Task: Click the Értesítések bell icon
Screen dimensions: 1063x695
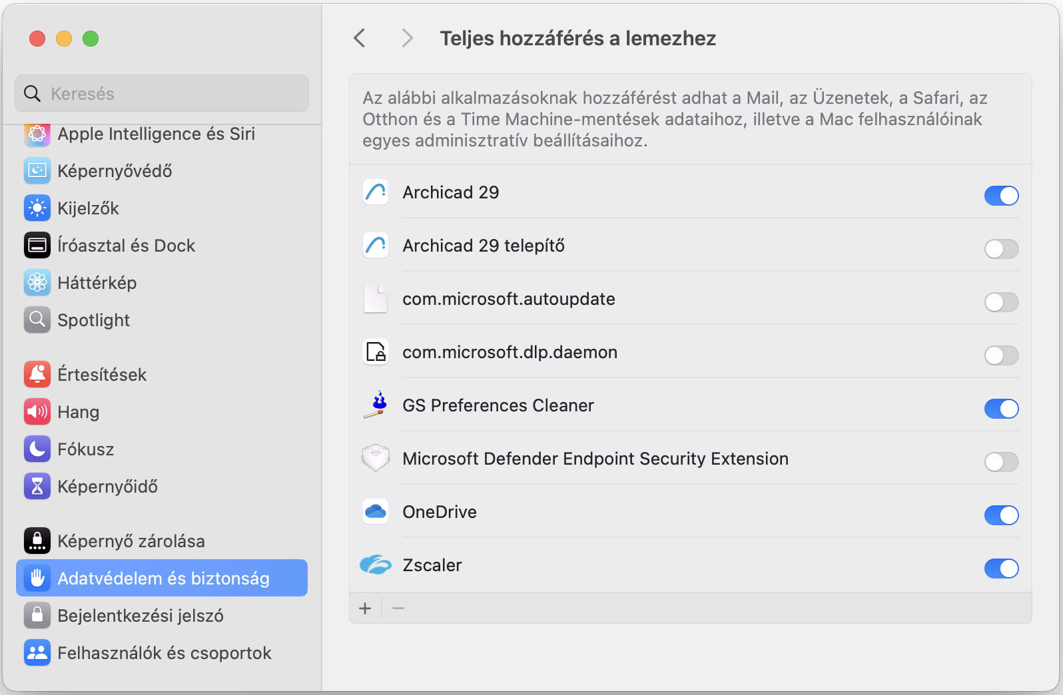Action: [37, 375]
